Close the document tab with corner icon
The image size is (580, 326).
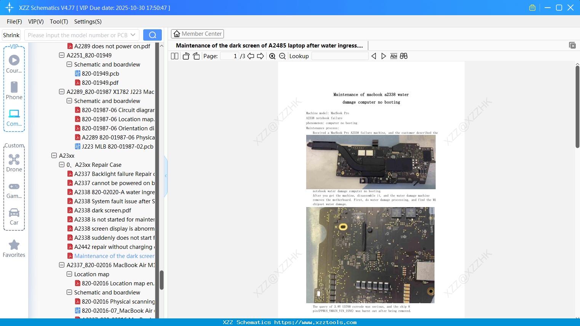[x=572, y=45]
